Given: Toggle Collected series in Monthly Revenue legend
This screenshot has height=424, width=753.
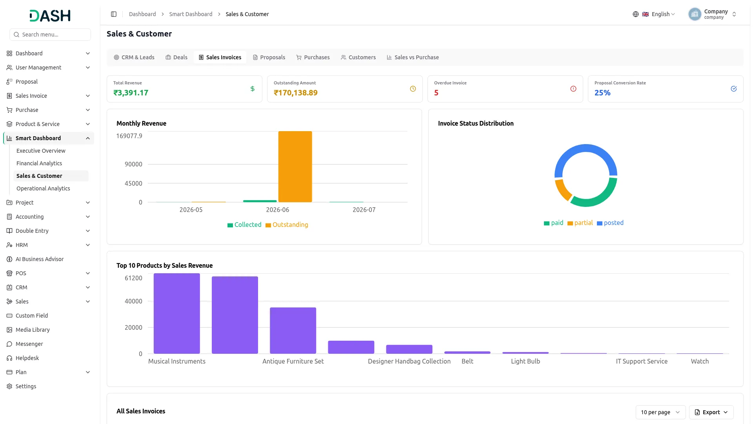Looking at the screenshot, I should (x=244, y=225).
